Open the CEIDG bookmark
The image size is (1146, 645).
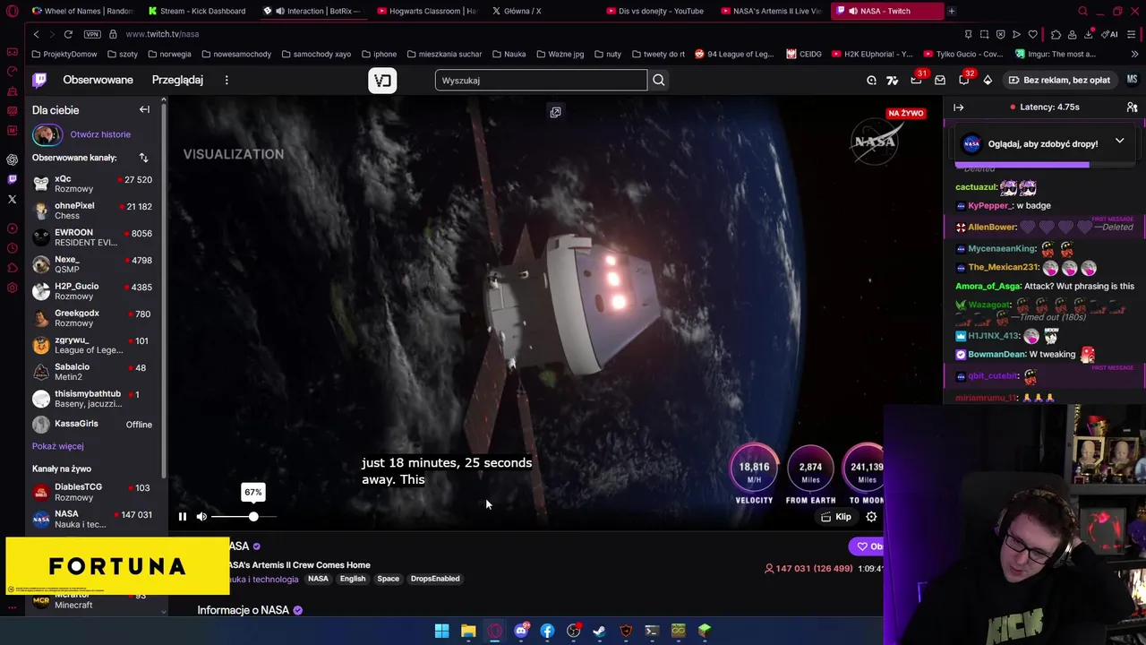[x=804, y=54]
